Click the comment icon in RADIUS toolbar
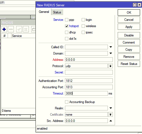 click(x=34, y=29)
